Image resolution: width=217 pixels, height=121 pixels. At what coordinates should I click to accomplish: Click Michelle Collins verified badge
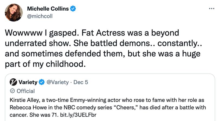[73, 9]
